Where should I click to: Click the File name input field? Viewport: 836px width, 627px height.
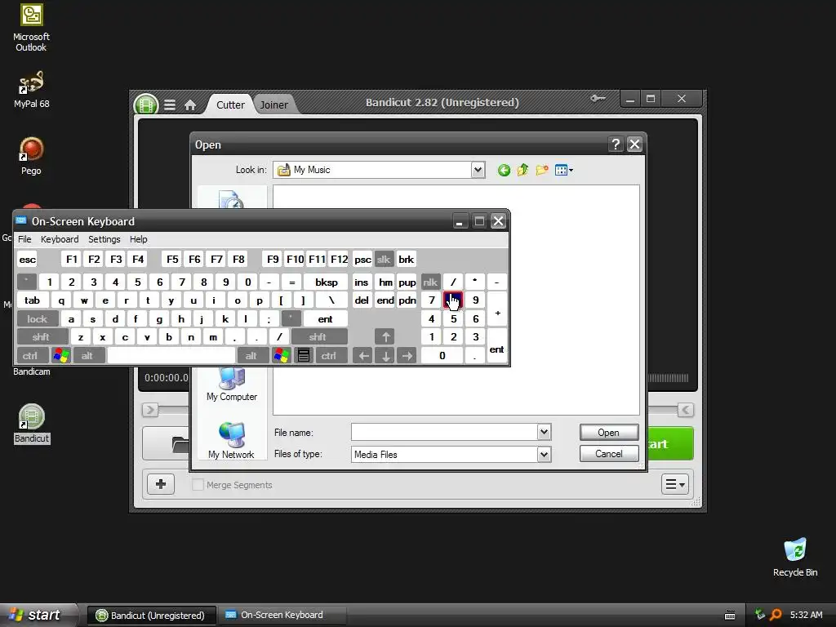[x=444, y=432]
